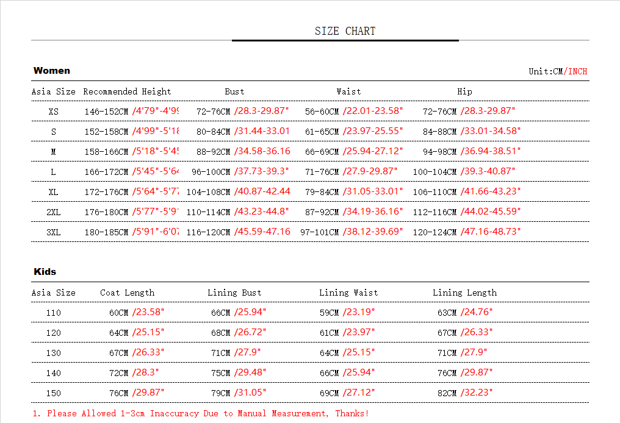Select the Kids section heading
620x423 pixels.
pyautogui.click(x=45, y=272)
